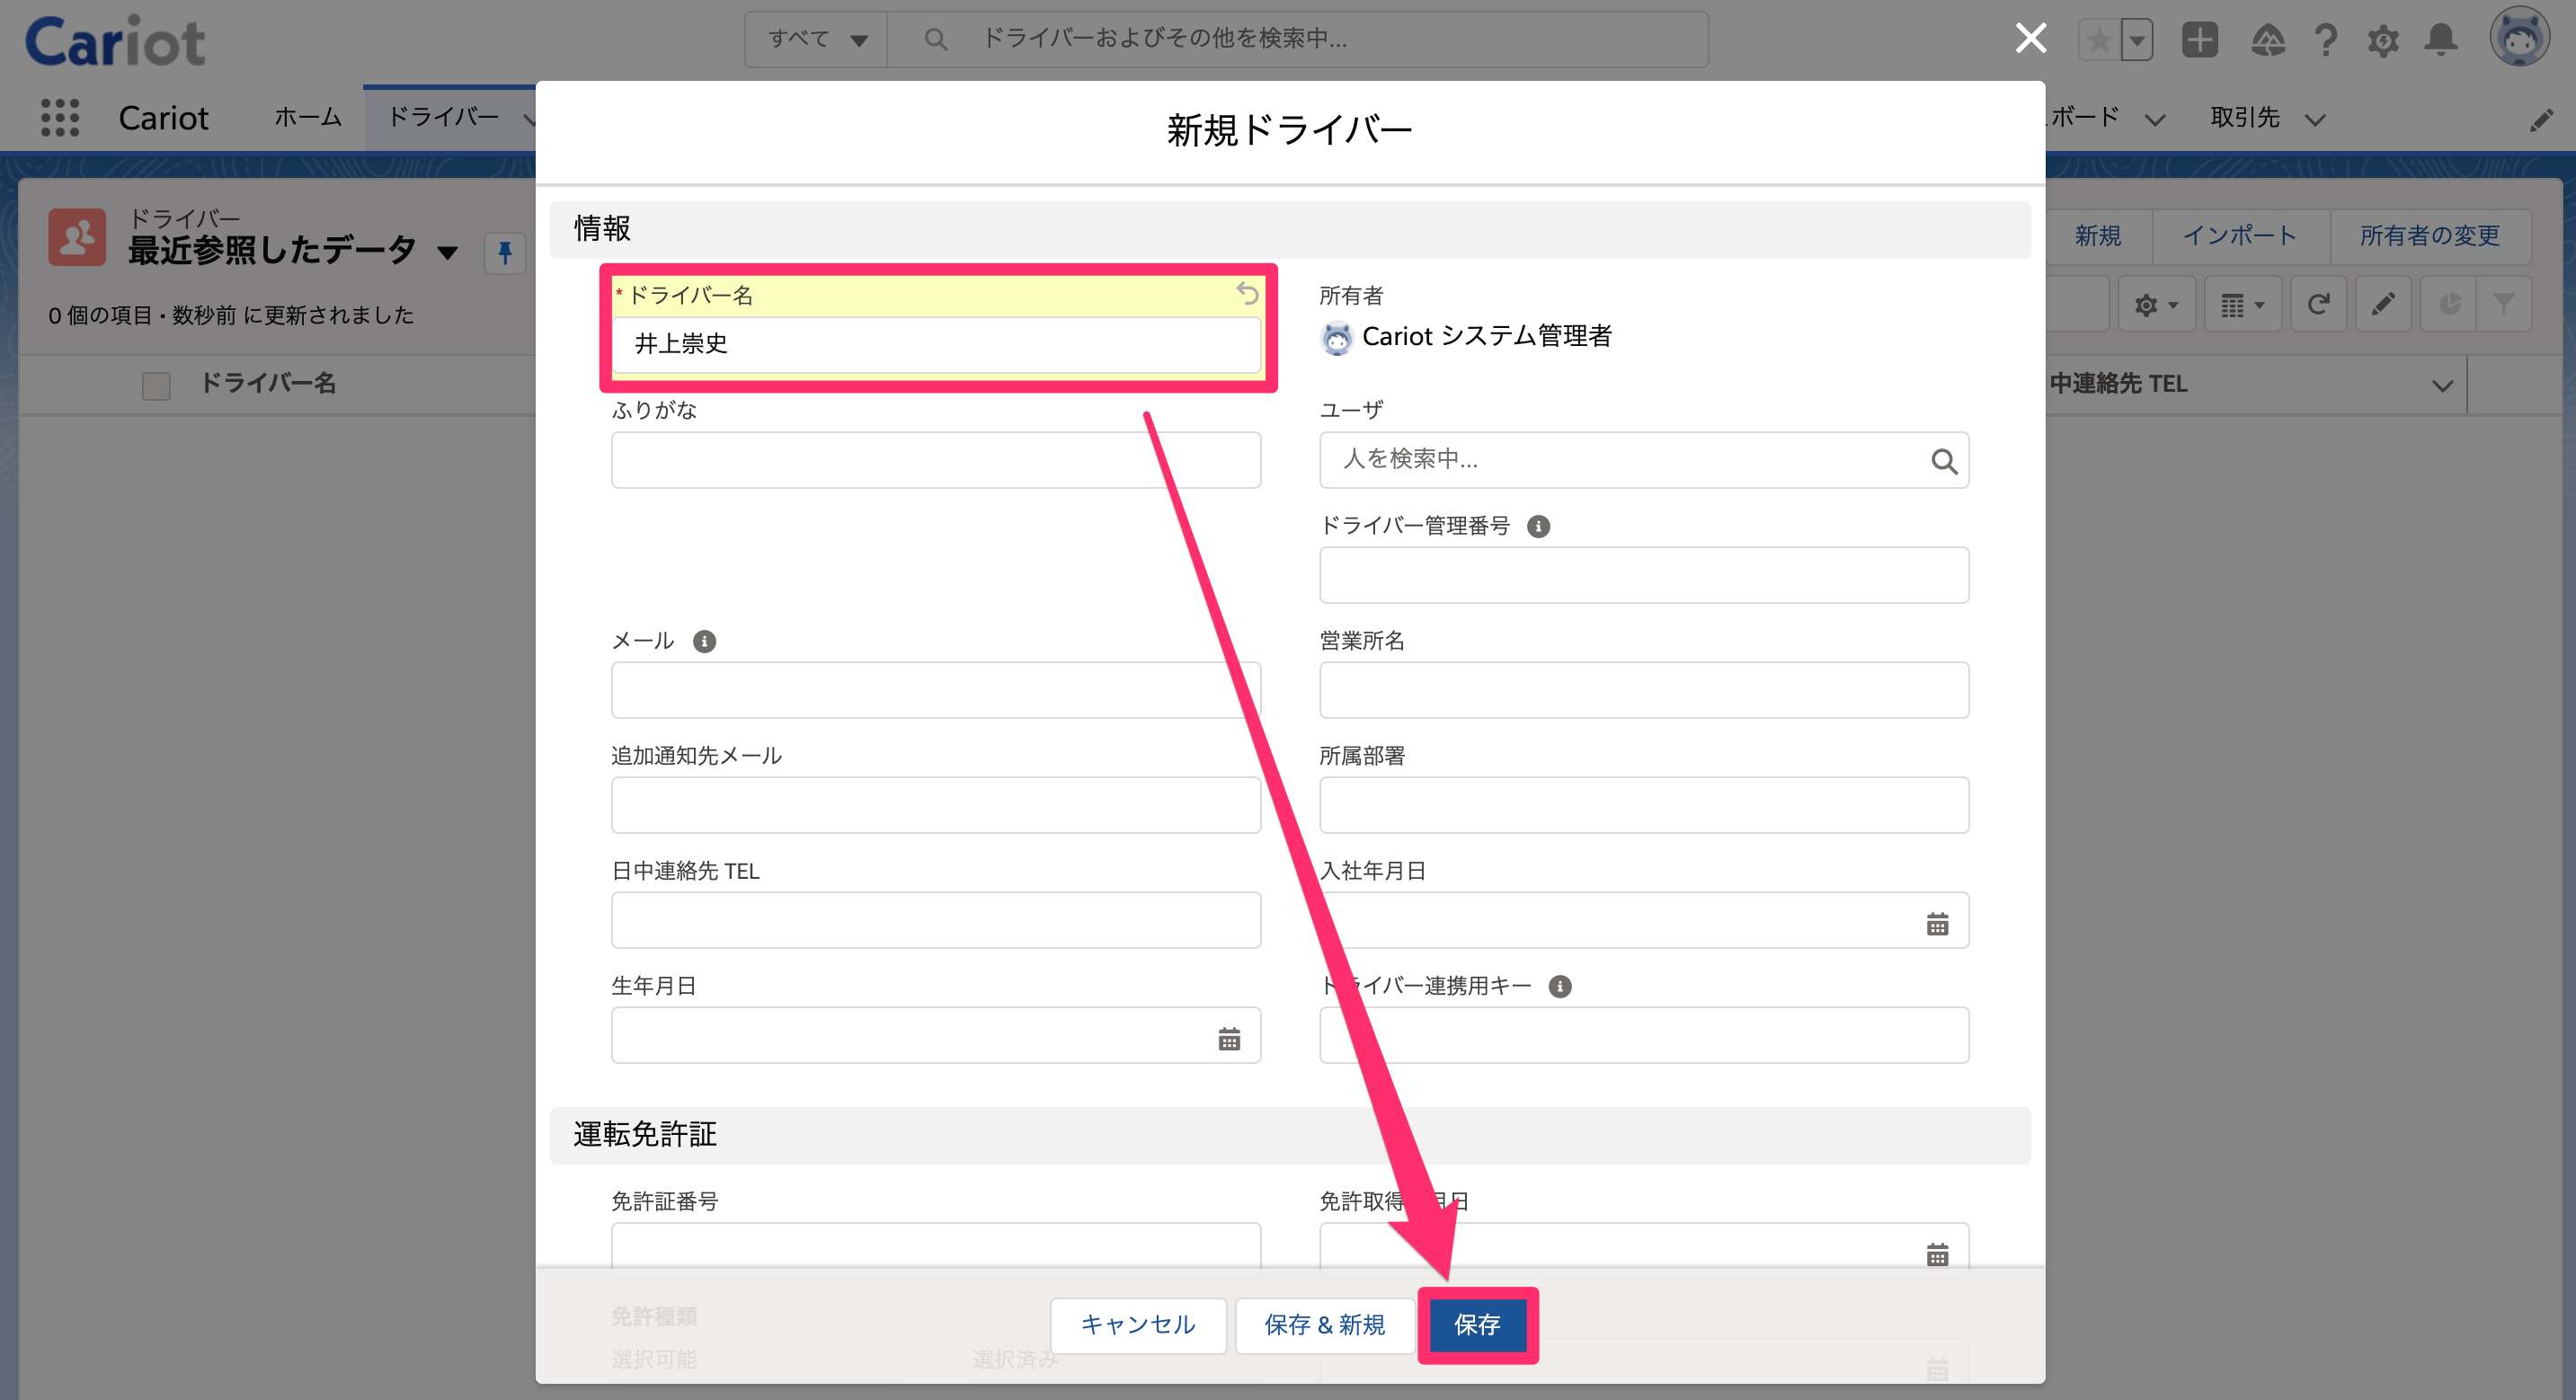This screenshot has width=2576, height=1400.
Task: Open the user profile avatar
Action: 2519,38
